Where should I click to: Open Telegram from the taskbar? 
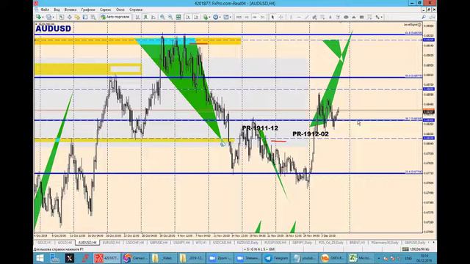(277, 258)
